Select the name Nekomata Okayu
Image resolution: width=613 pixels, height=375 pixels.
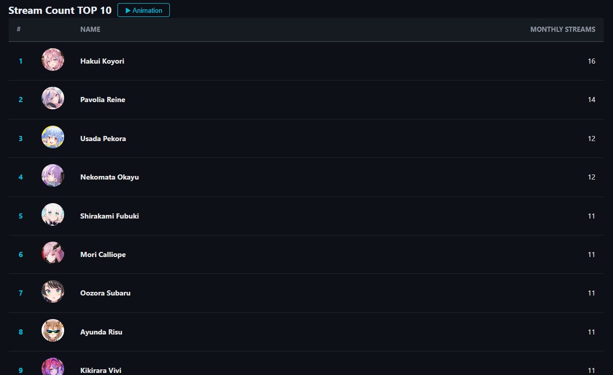point(109,177)
